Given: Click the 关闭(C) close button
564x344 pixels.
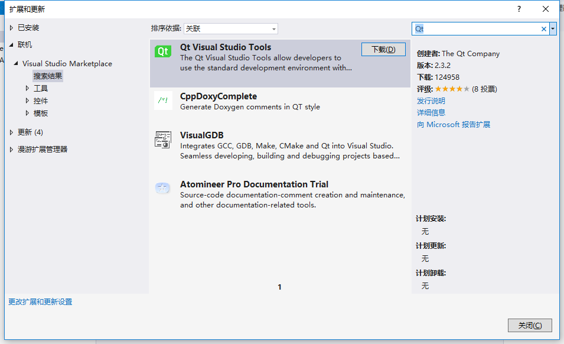Looking at the screenshot, I should click(530, 325).
